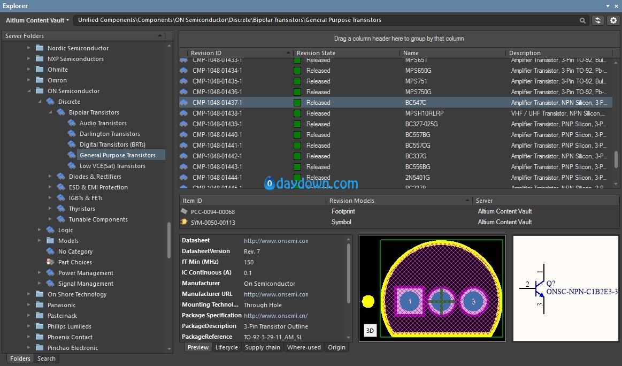The image size is (622, 366).
Task: Switch to the Search tab at bottom
Action: 47,359
